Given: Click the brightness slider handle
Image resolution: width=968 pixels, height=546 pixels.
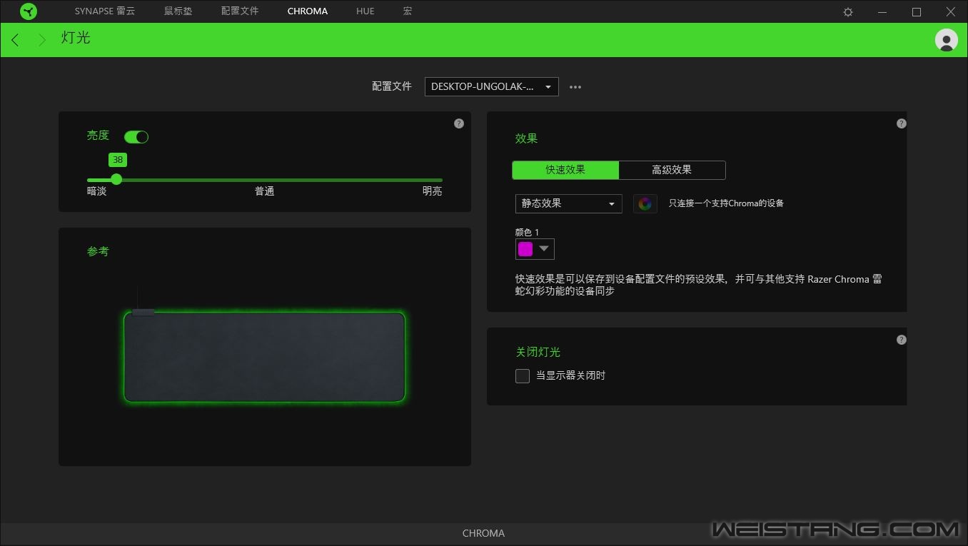Looking at the screenshot, I should coord(116,180).
